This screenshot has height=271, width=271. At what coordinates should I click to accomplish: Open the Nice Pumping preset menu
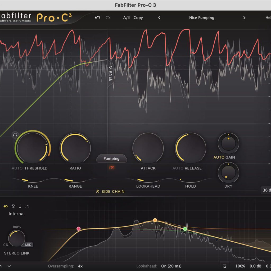(x=201, y=18)
